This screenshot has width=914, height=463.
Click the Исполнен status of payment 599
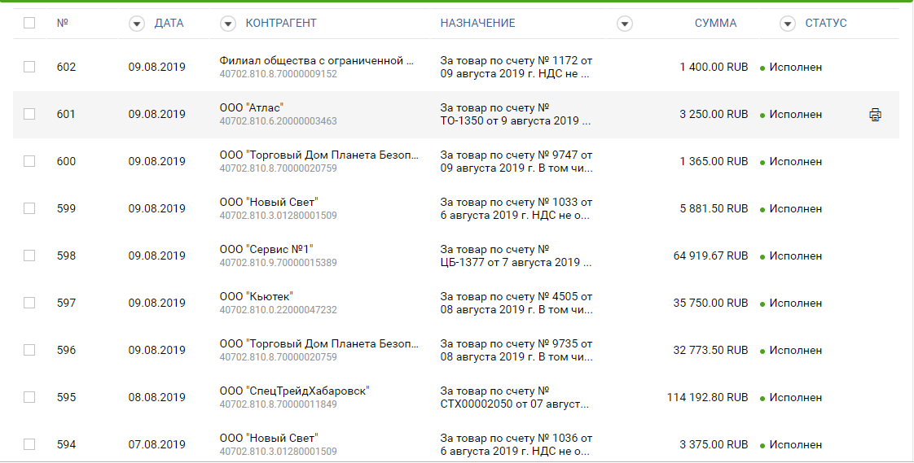click(795, 208)
